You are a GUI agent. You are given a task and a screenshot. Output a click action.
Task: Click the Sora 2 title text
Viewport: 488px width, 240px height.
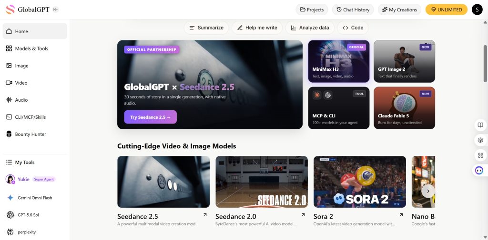(x=323, y=216)
